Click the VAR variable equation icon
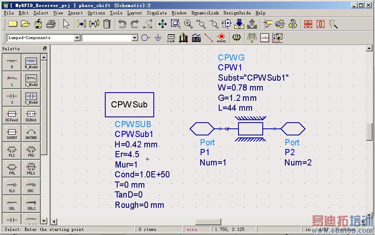Screen dimensions: 375x235 171,38
